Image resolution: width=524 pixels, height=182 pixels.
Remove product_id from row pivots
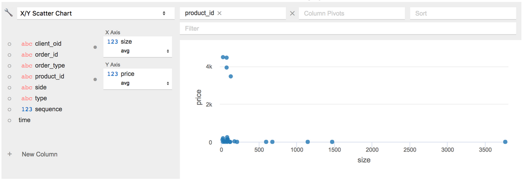pyautogui.click(x=219, y=13)
